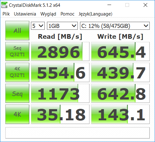Open the Ustawienia menu

click(25, 14)
